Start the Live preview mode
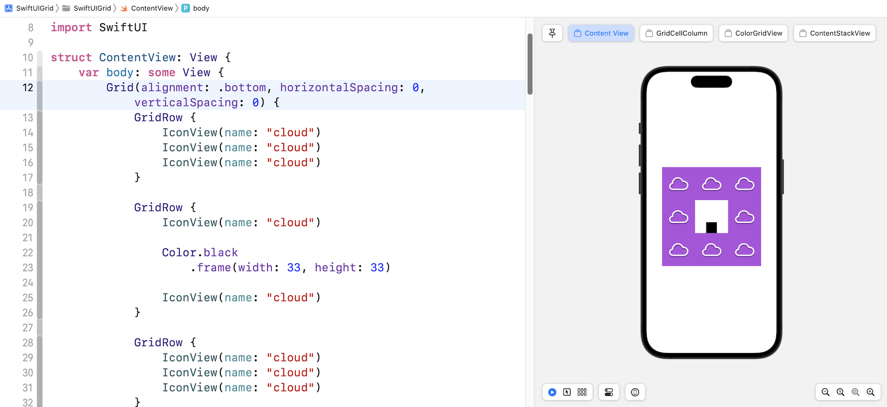 click(x=552, y=392)
